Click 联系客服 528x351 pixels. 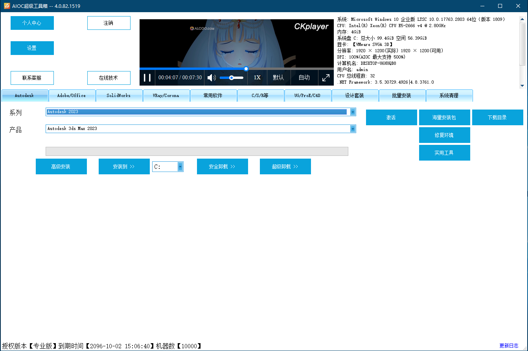pos(32,78)
